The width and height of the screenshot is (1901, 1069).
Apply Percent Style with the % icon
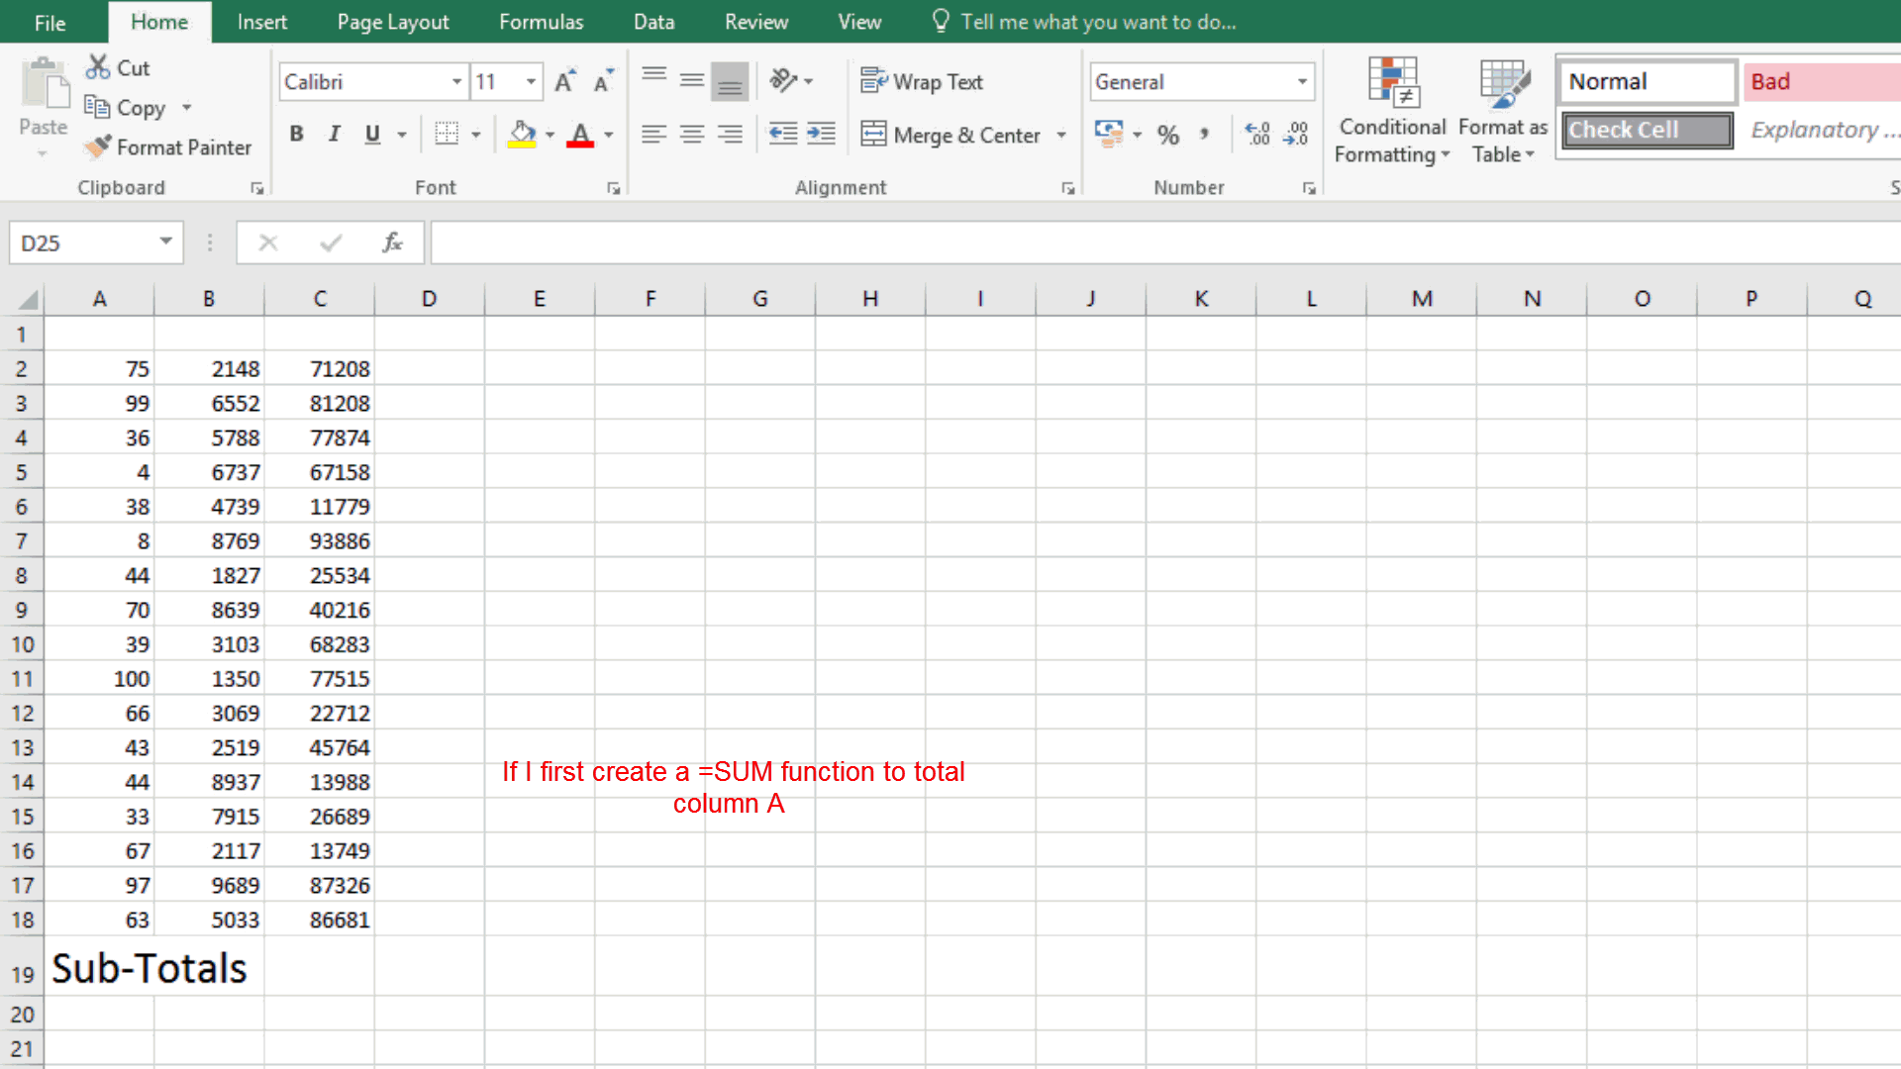point(1168,135)
